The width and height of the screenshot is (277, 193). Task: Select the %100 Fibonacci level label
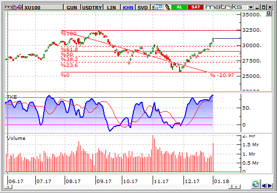click(69, 33)
